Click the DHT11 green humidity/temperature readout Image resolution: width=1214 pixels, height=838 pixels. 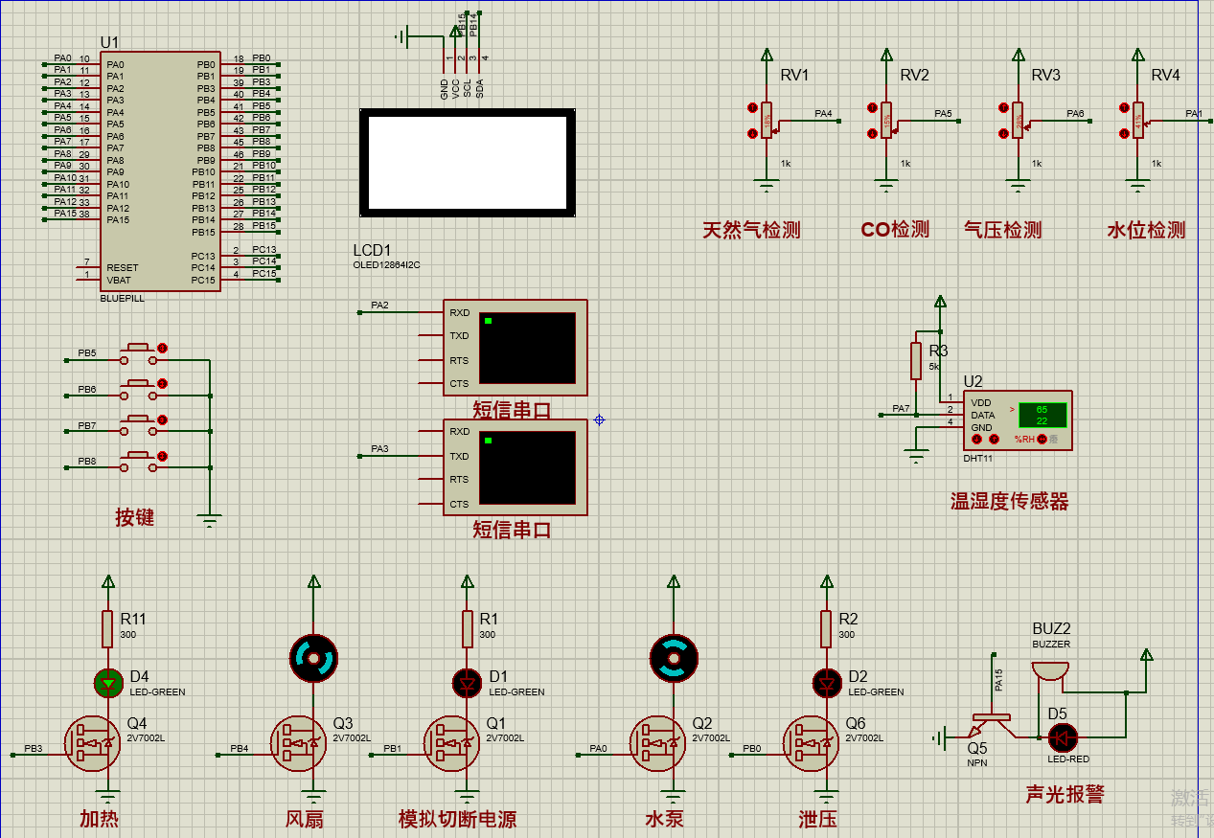click(1042, 415)
